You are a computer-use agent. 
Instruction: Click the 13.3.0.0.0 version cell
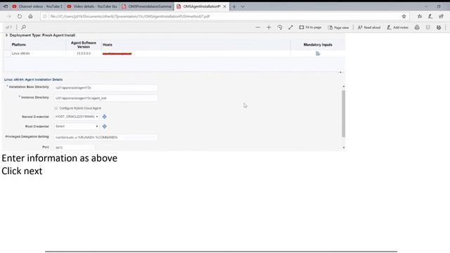click(84, 53)
